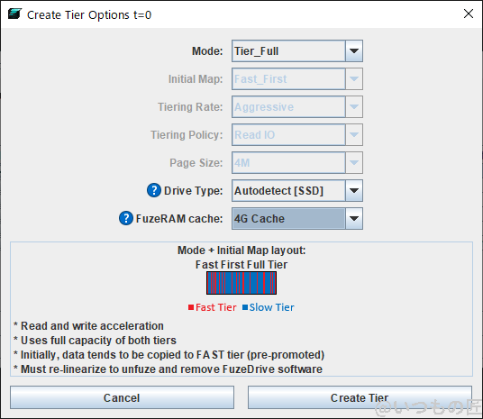Click the red Fast Tier legend square
Screen dimensions: 483x419
(x=191, y=307)
